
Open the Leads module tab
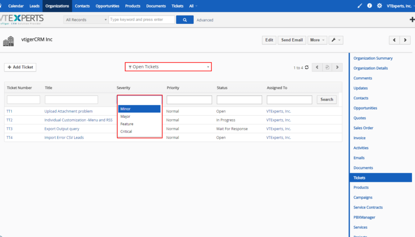[34, 6]
